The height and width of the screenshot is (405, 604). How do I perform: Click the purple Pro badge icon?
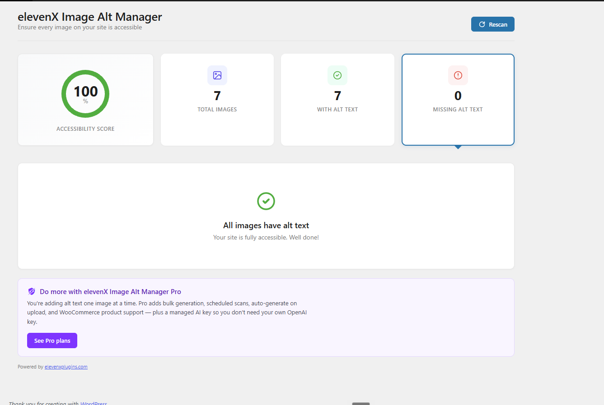[x=32, y=291]
